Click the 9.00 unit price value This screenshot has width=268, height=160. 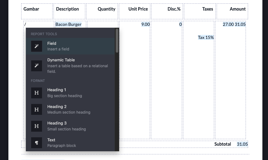[x=145, y=24]
